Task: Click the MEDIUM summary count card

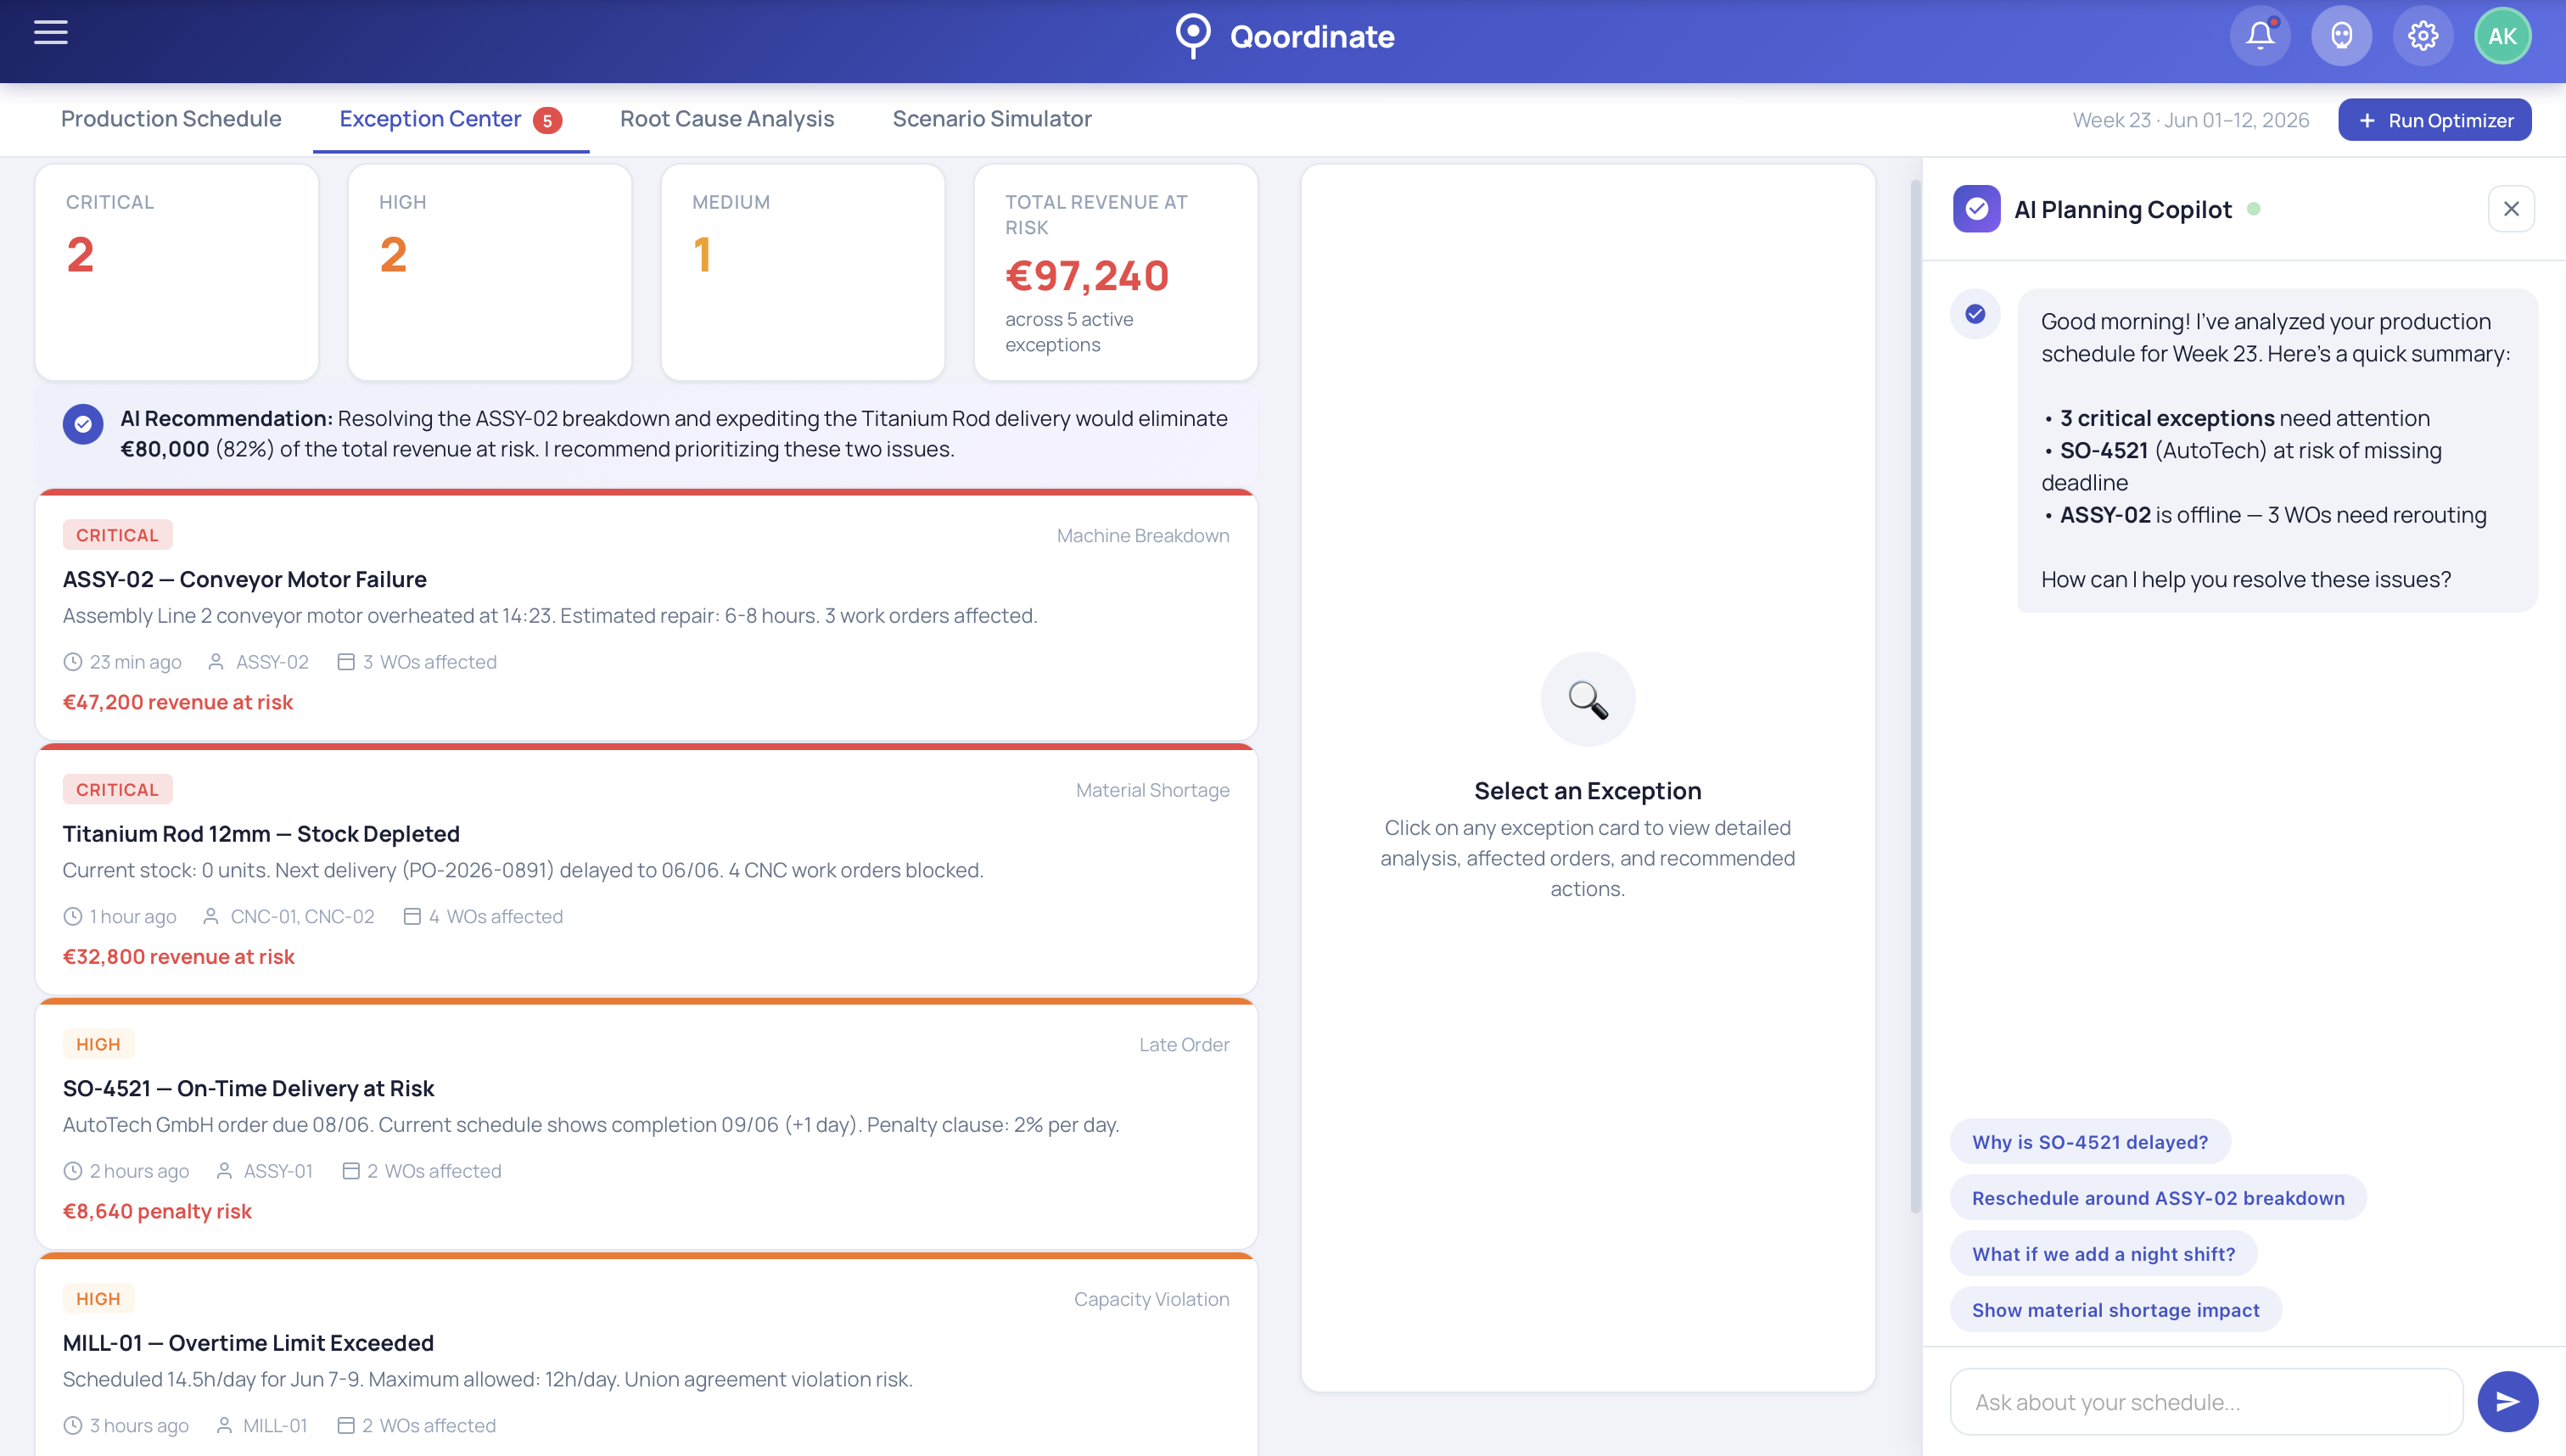Action: [x=803, y=272]
